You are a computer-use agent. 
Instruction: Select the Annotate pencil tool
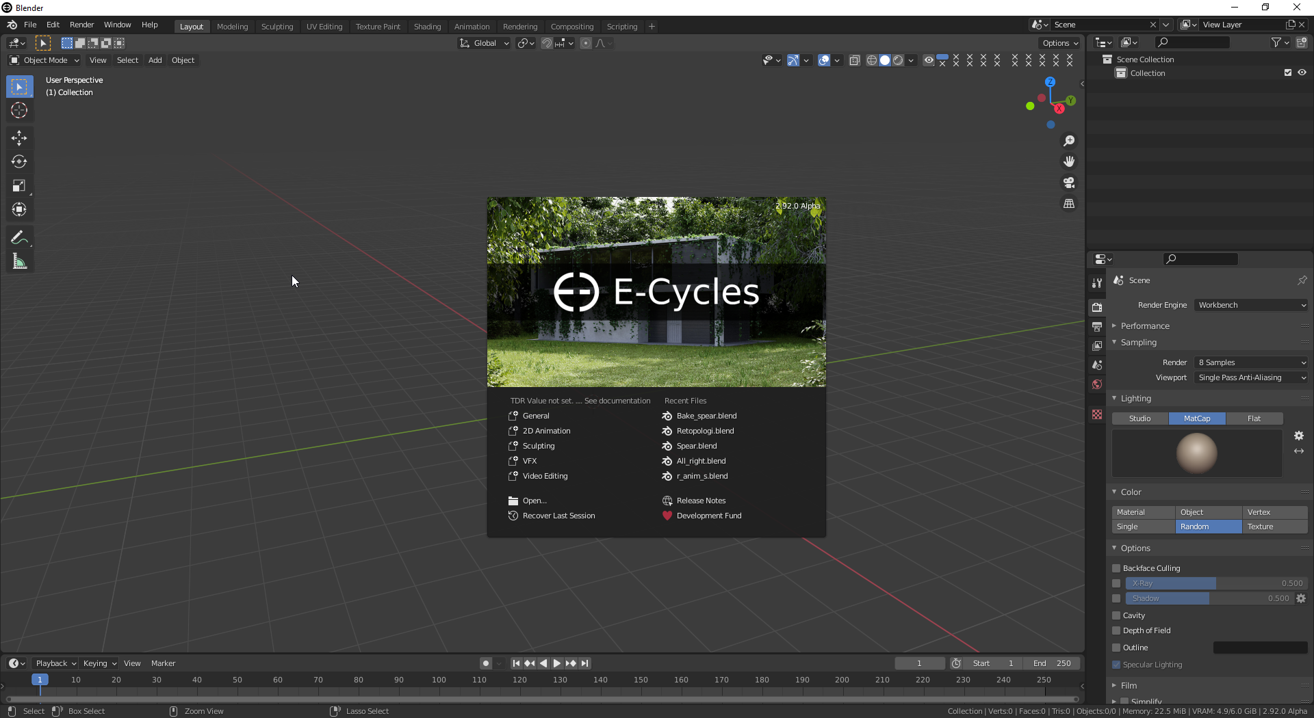click(19, 238)
